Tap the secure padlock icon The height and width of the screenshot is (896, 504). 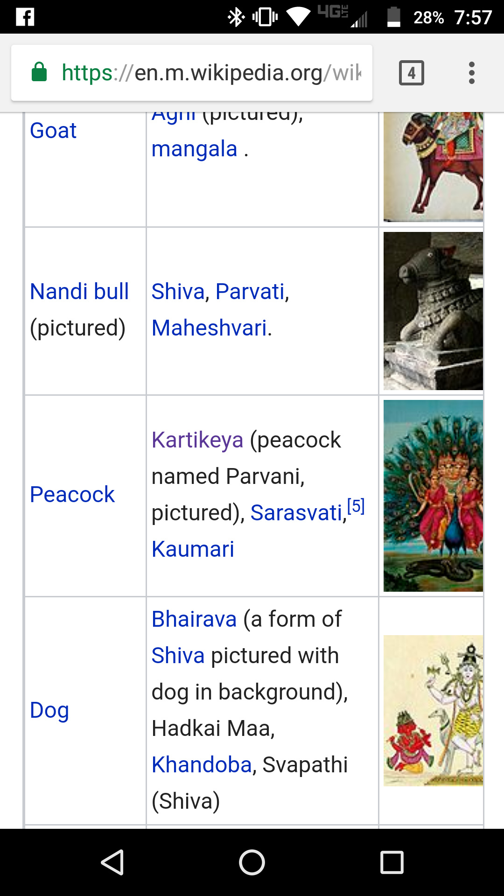pos(39,72)
